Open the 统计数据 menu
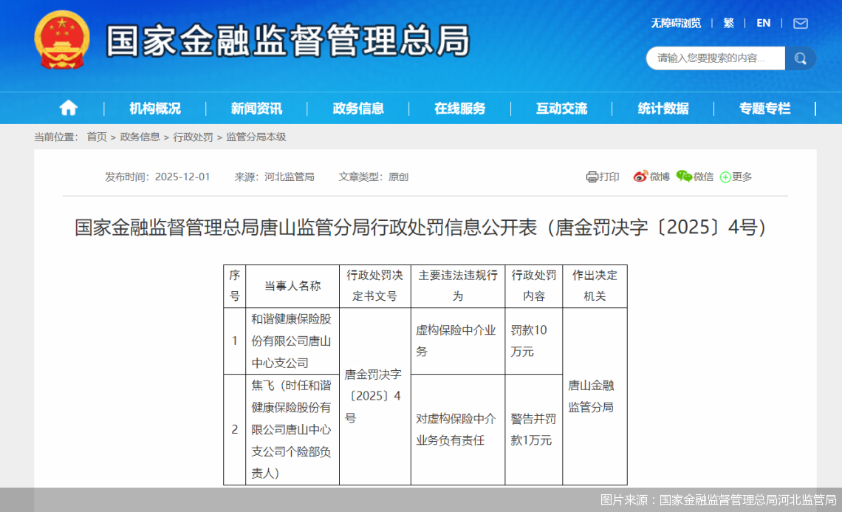The height and width of the screenshot is (512, 842). point(665,108)
